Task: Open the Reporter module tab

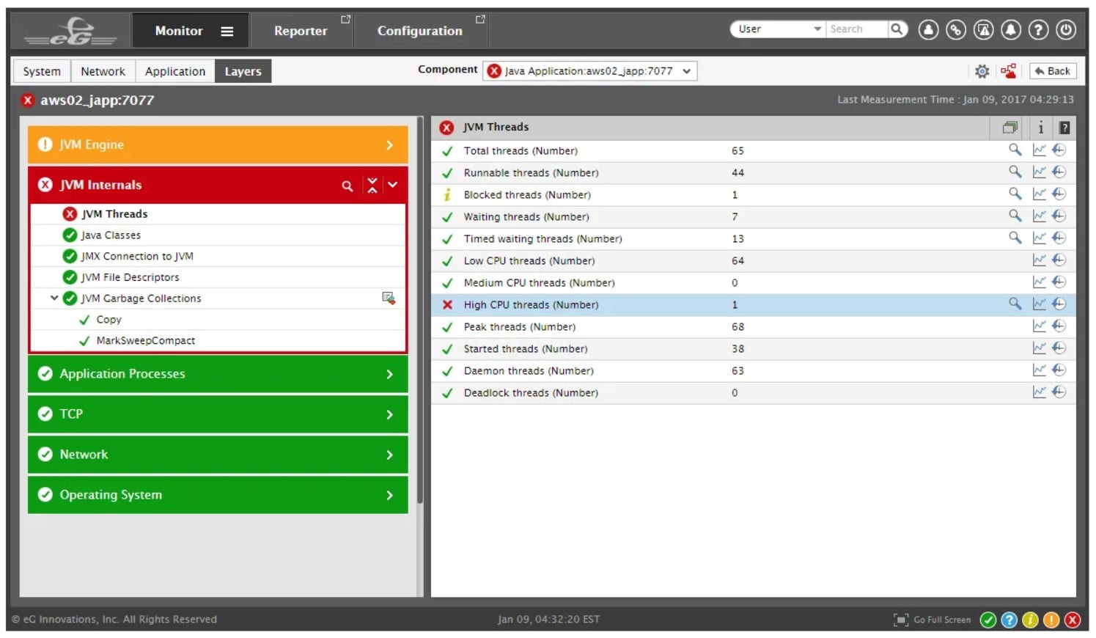Action: (301, 31)
